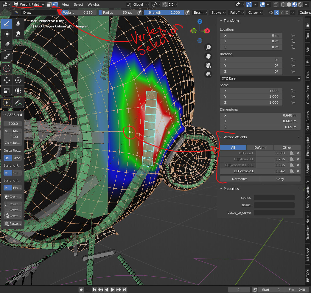Screen dimensions: 311x293
Task: Lock the Location X value
Action: coord(293,35)
